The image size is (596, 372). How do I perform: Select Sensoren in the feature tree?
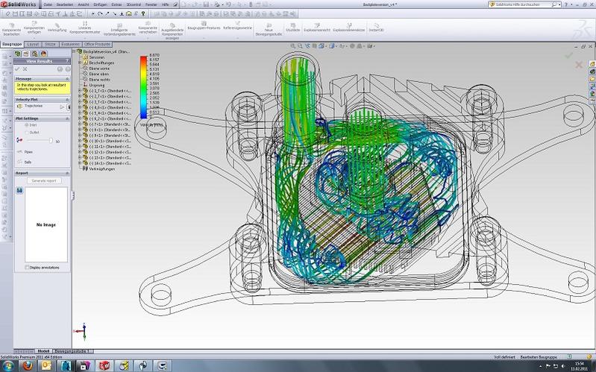coord(96,57)
